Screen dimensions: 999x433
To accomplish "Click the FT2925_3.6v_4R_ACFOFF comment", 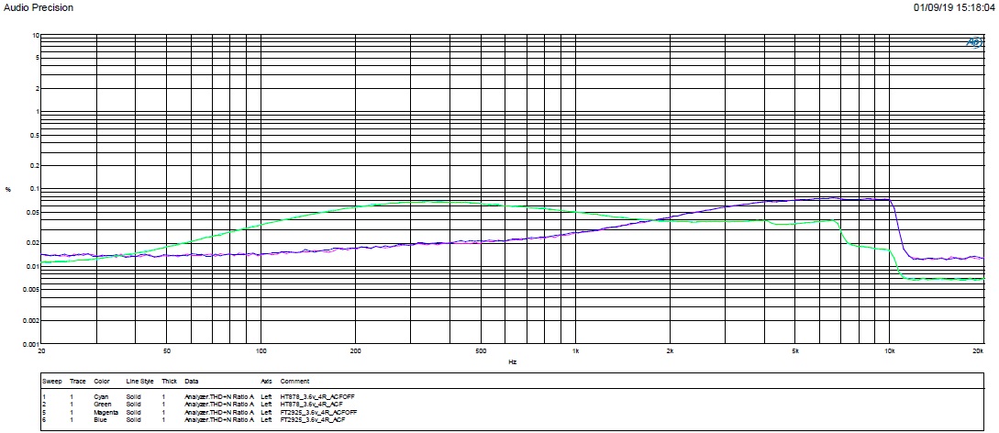I will (x=319, y=412).
